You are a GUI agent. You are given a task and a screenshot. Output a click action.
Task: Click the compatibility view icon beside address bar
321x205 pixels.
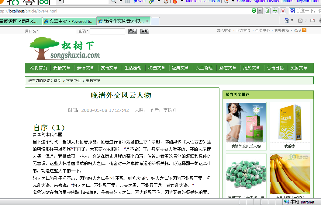(267, 11)
